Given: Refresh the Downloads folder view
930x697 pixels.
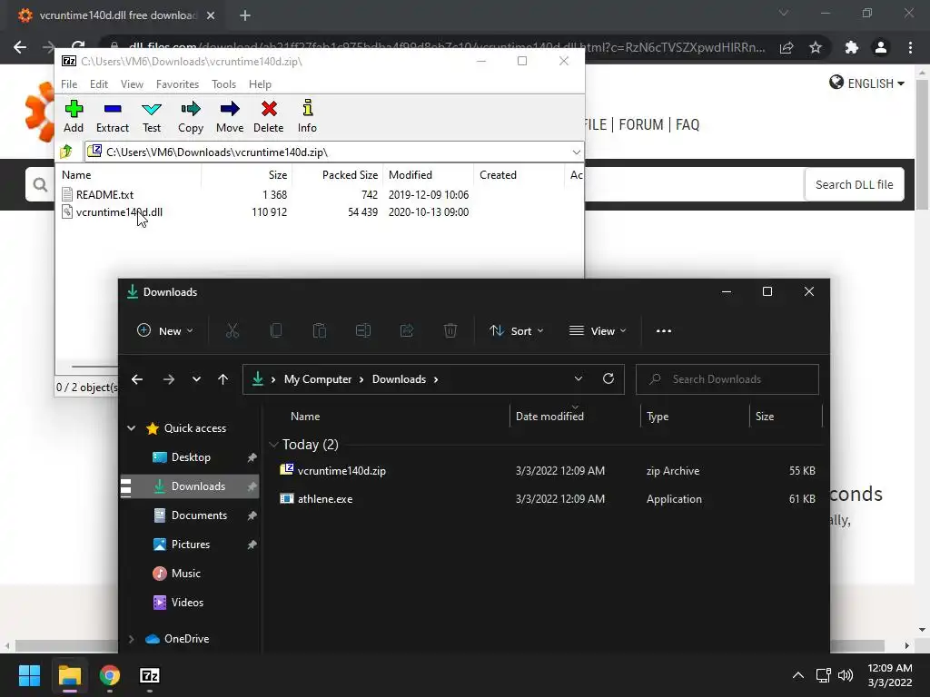Looking at the screenshot, I should click(608, 378).
